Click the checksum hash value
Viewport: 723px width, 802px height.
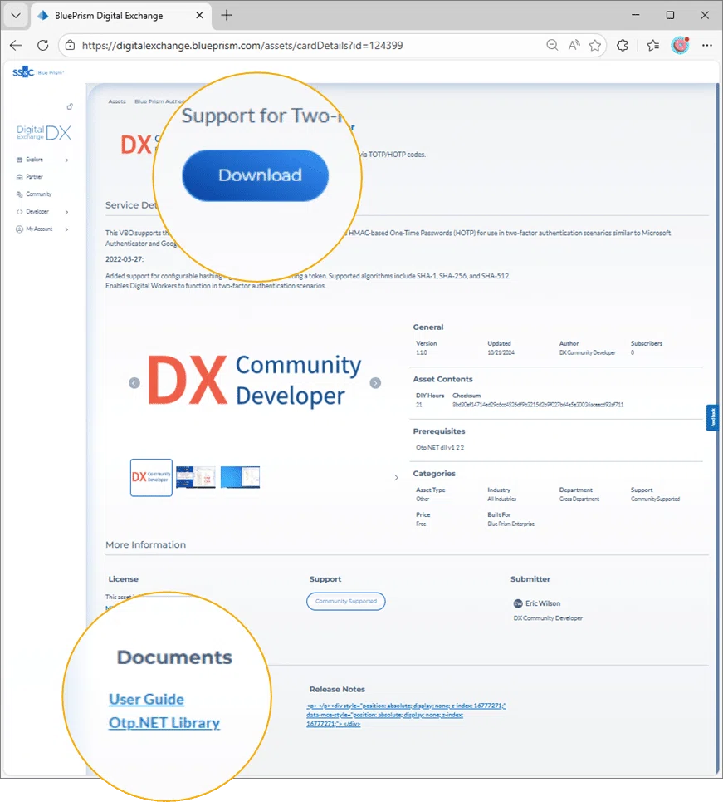pyautogui.click(x=538, y=405)
